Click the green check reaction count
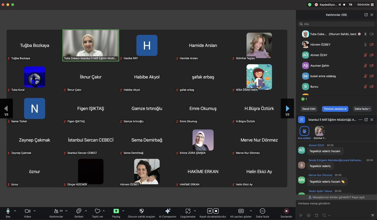Screen dimensions: 377x220 (x=304, y=99)
